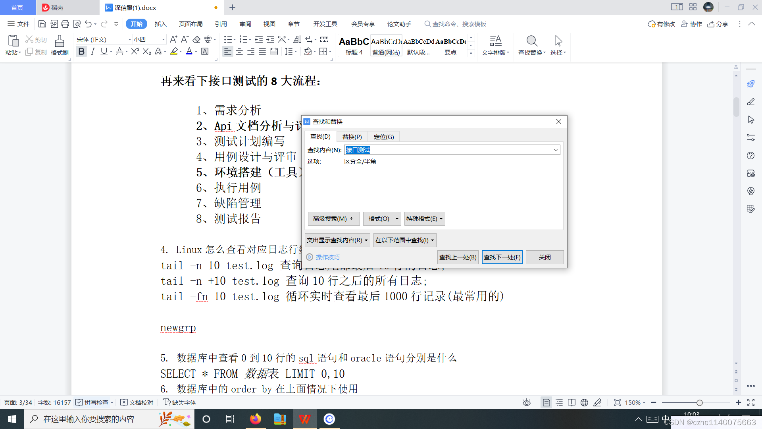
Task: Toggle bold formatting
Action: 81,52
